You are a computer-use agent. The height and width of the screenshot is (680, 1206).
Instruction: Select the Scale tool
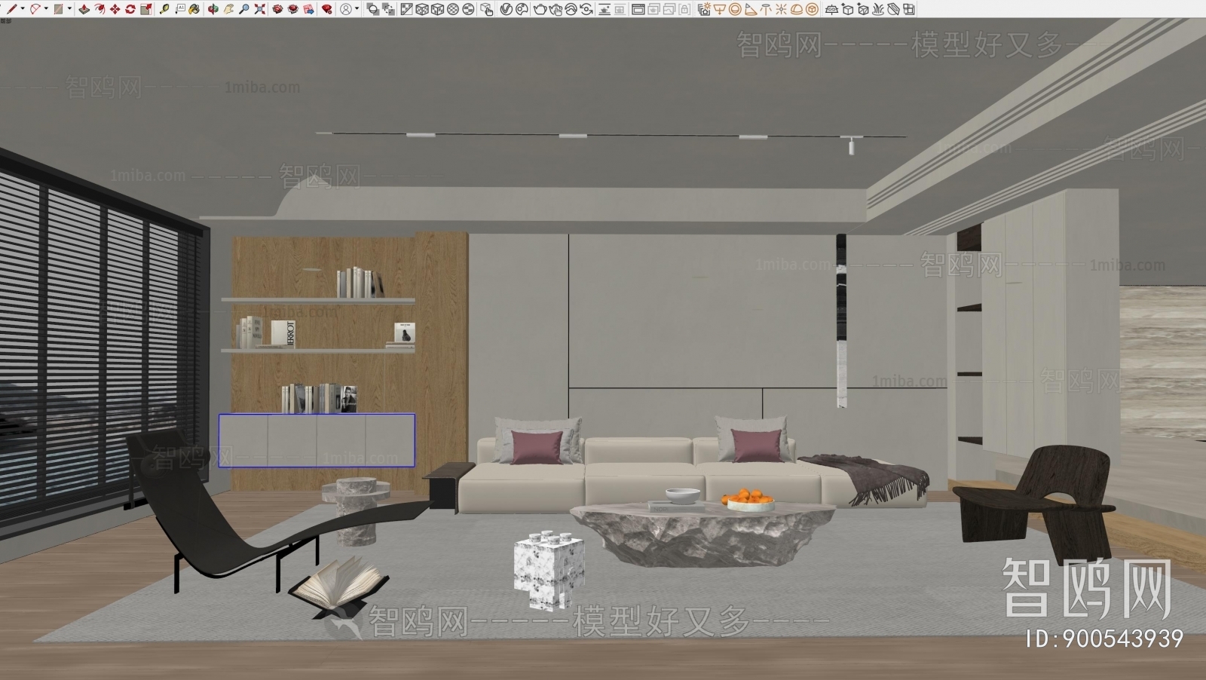click(x=146, y=9)
